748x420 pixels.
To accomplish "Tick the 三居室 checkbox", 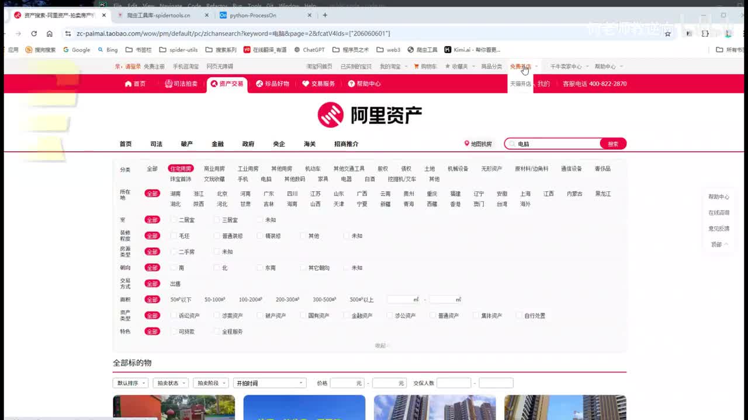I will (217, 220).
